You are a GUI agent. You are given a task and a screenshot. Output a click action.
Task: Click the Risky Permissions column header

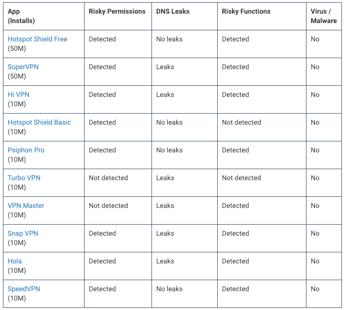(117, 12)
